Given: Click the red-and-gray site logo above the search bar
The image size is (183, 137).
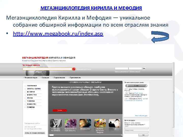Looking at the screenshot, I should click(x=49, y=58).
